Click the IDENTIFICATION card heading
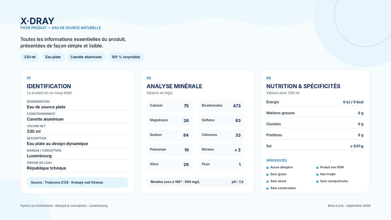391x220 pixels. [x=49, y=86]
